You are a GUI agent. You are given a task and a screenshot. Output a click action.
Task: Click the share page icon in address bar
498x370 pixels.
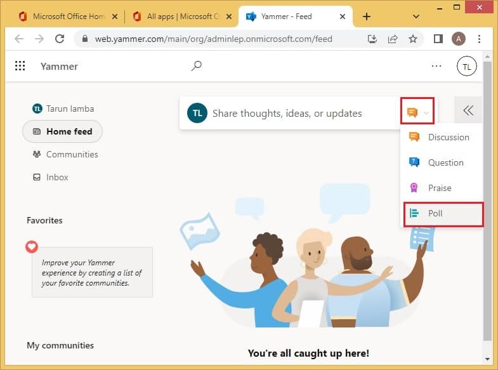tap(393, 39)
